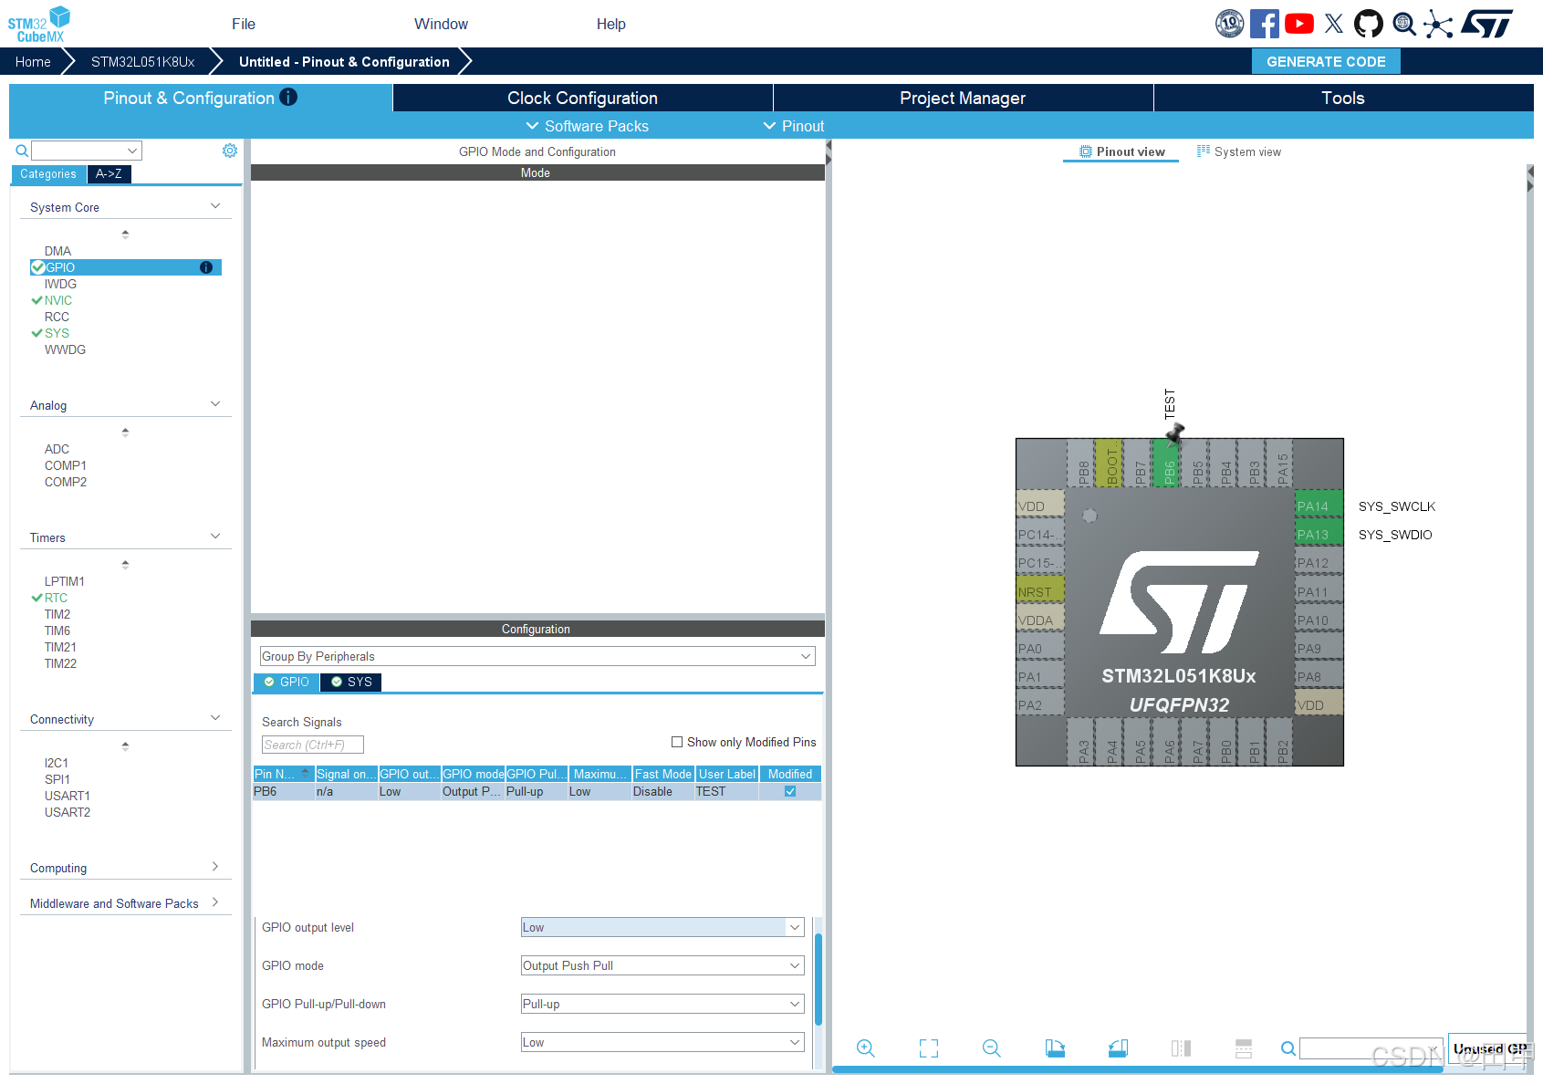Toggle Show only Modified Pins checkbox
Screen dimensions: 1543x1084
677,742
